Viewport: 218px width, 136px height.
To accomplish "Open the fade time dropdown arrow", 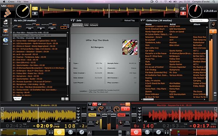I will (x=68, y=27).
